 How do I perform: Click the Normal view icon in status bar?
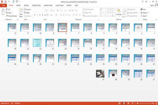(x=120, y=103)
